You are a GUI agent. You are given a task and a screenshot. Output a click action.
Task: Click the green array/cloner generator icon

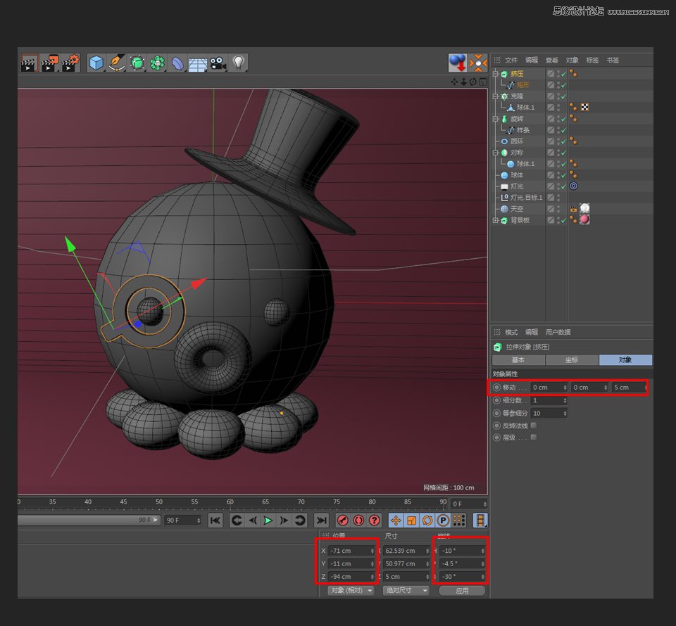(x=157, y=63)
